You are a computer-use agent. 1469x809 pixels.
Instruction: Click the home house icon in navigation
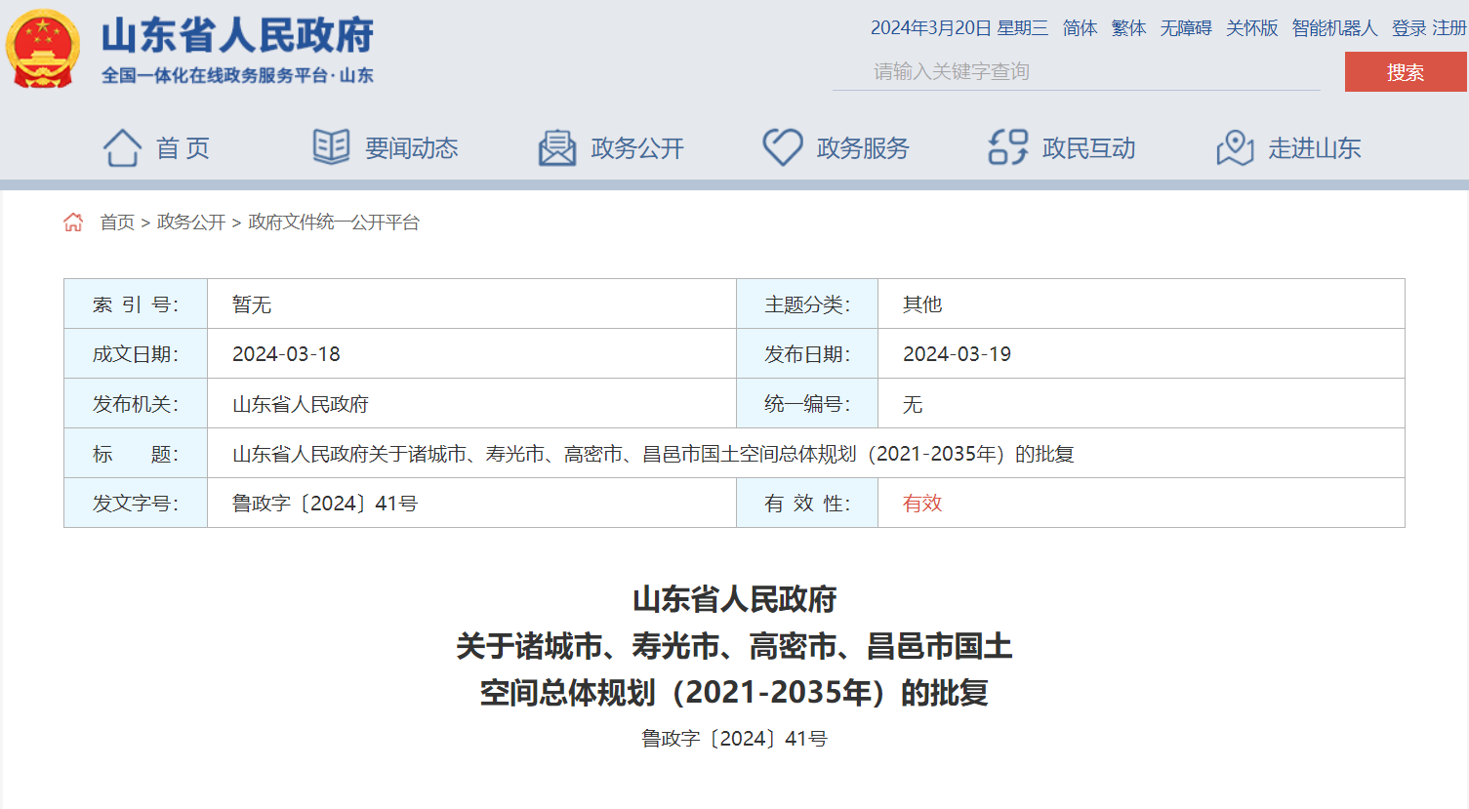click(x=122, y=148)
